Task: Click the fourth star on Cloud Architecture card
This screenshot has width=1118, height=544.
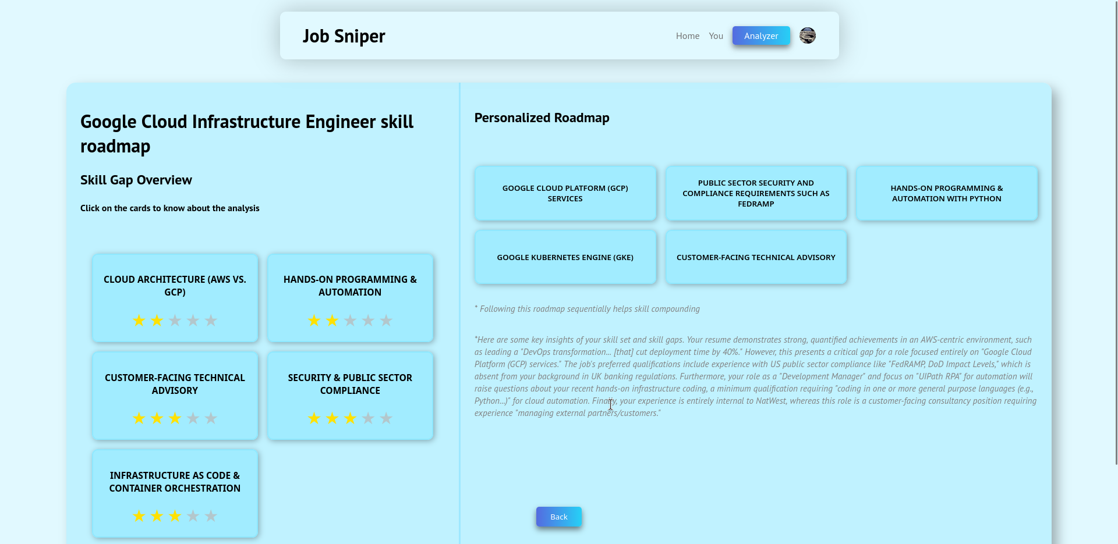Action: pyautogui.click(x=193, y=320)
